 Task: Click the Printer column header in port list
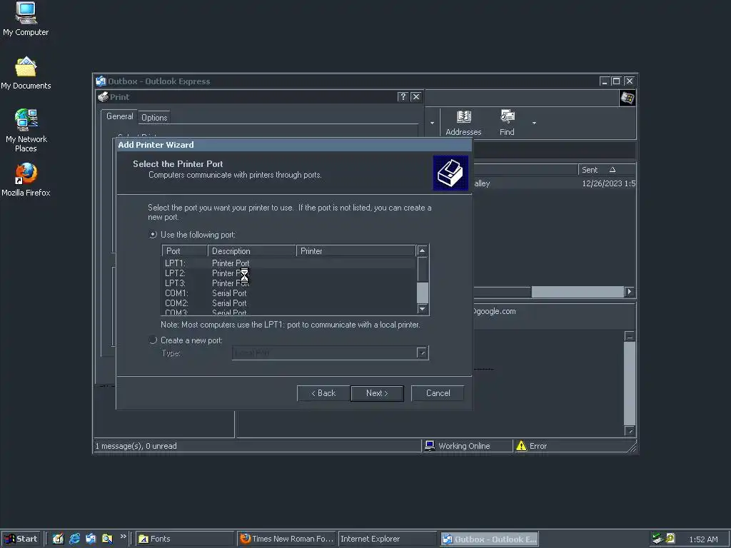(x=356, y=250)
